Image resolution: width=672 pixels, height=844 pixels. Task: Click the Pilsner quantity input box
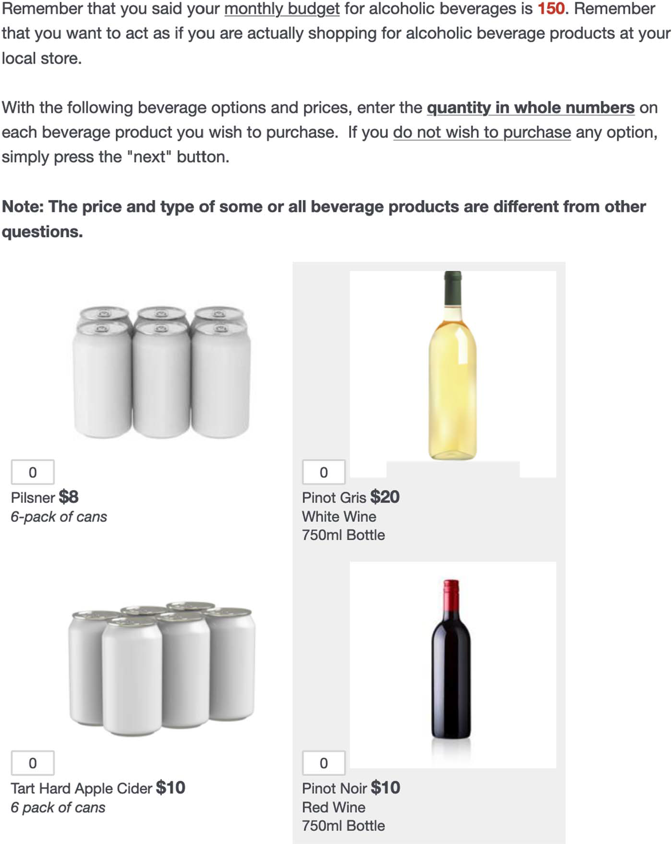[x=33, y=472]
